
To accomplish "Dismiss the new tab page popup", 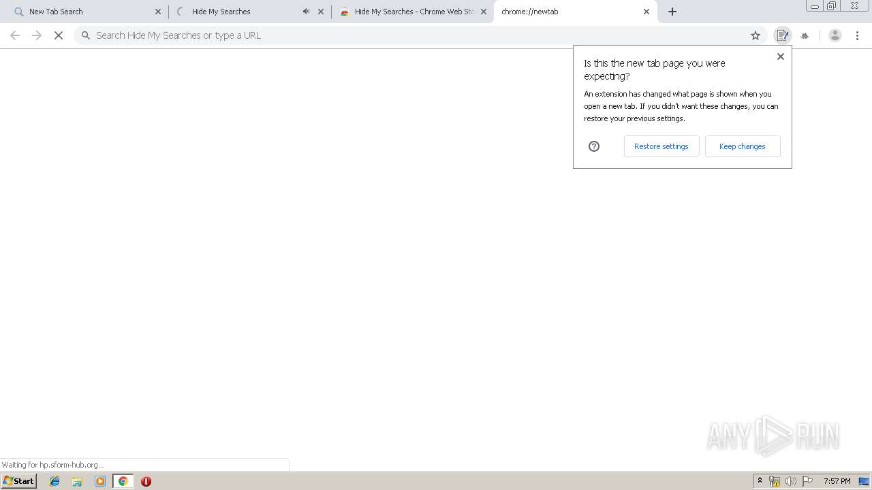I will click(x=781, y=56).
